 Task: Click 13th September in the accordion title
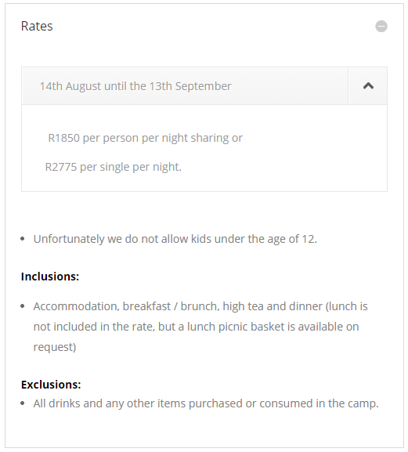pos(190,86)
